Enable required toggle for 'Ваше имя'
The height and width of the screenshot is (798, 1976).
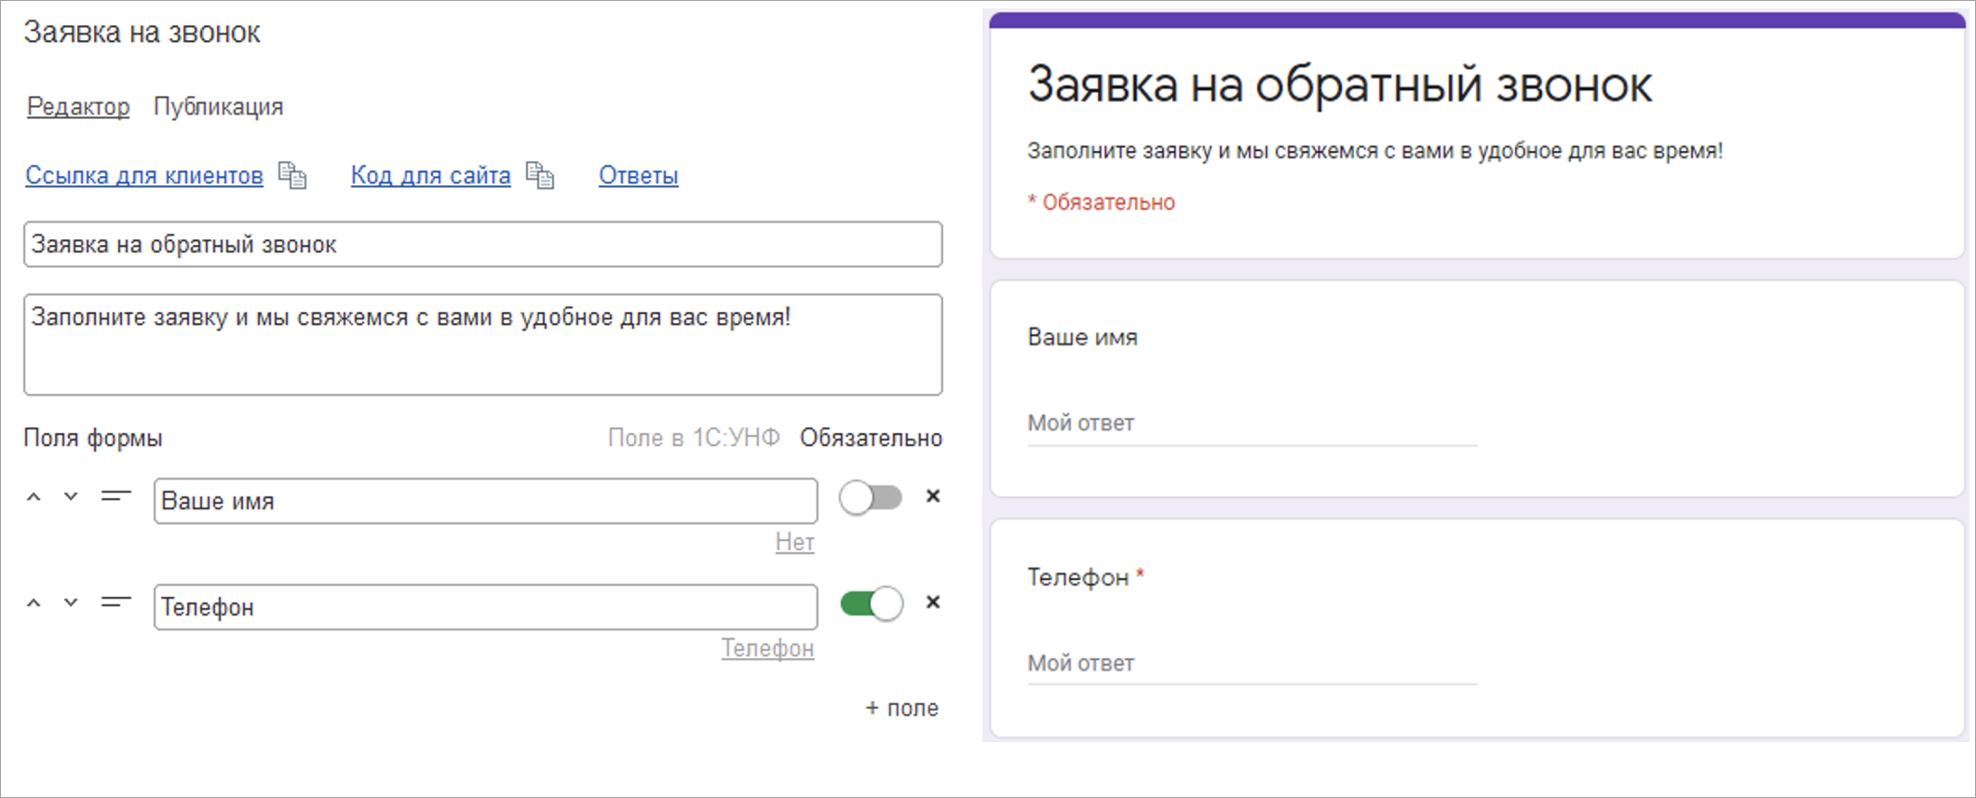[x=871, y=498]
